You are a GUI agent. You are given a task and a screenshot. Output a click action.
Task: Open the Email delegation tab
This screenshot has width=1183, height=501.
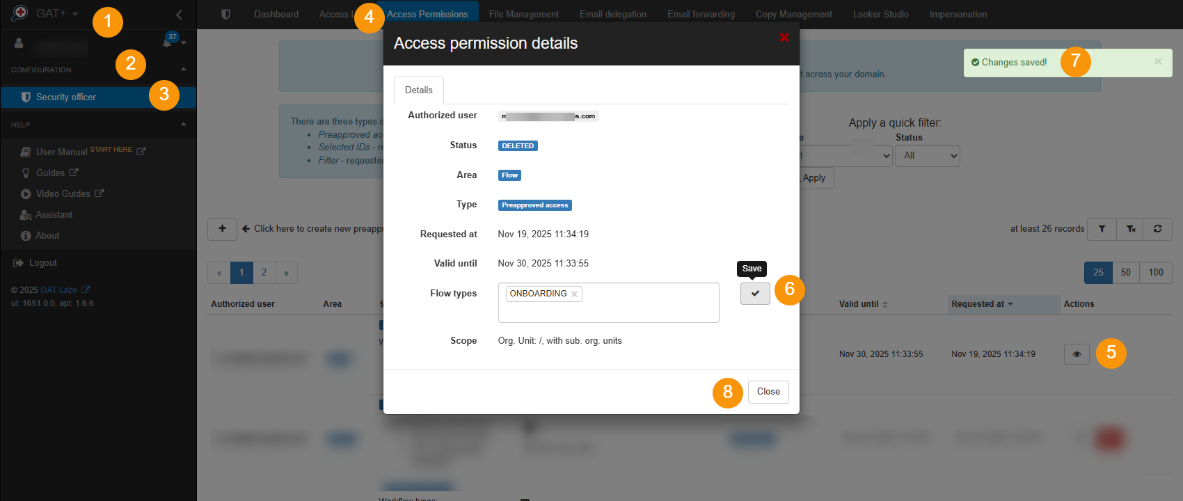pos(612,15)
